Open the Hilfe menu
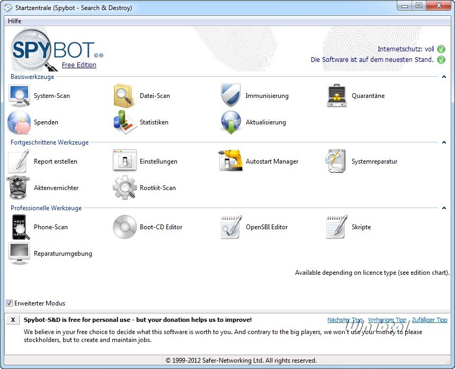The image size is (455, 369). pos(14,21)
